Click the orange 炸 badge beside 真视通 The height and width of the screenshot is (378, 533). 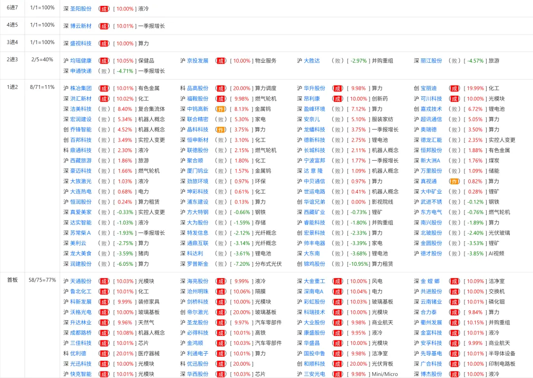455,181
